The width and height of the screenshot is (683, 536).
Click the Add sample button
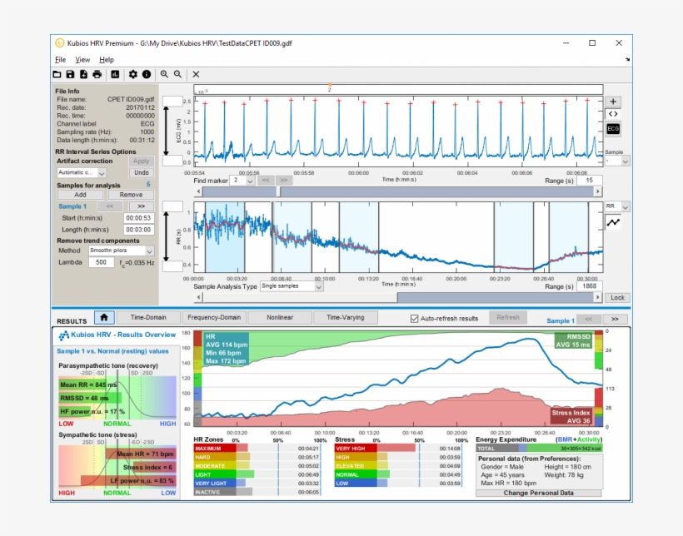[81, 194]
